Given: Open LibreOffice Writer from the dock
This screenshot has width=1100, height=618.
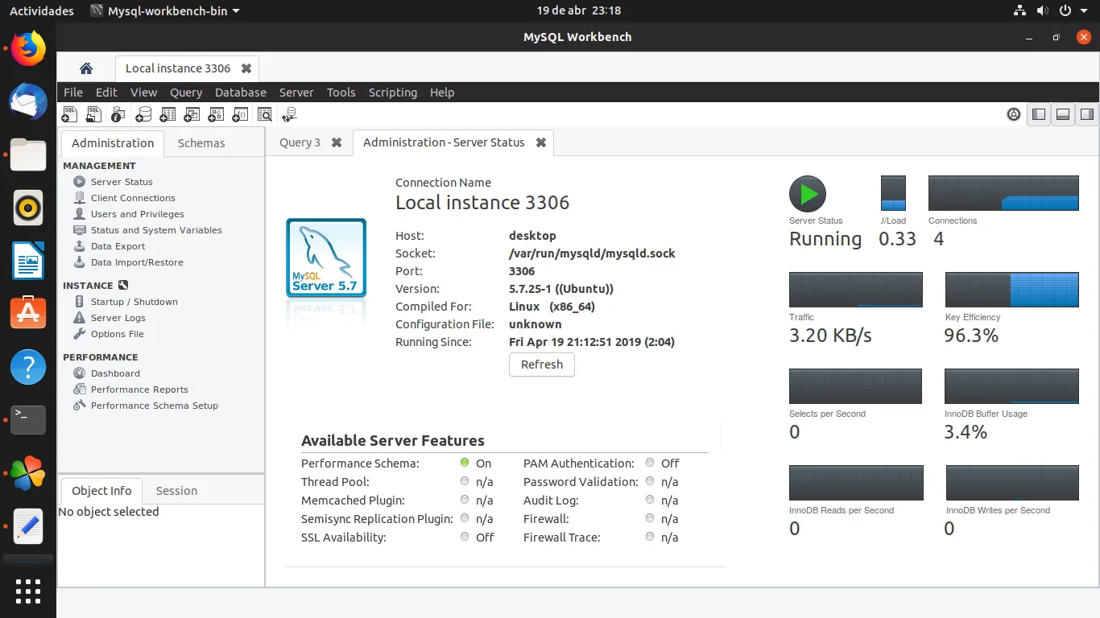Looking at the screenshot, I should tap(28, 261).
